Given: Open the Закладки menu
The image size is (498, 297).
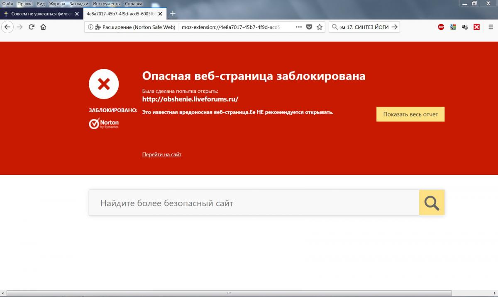Looking at the screenshot, I should 79,4.
